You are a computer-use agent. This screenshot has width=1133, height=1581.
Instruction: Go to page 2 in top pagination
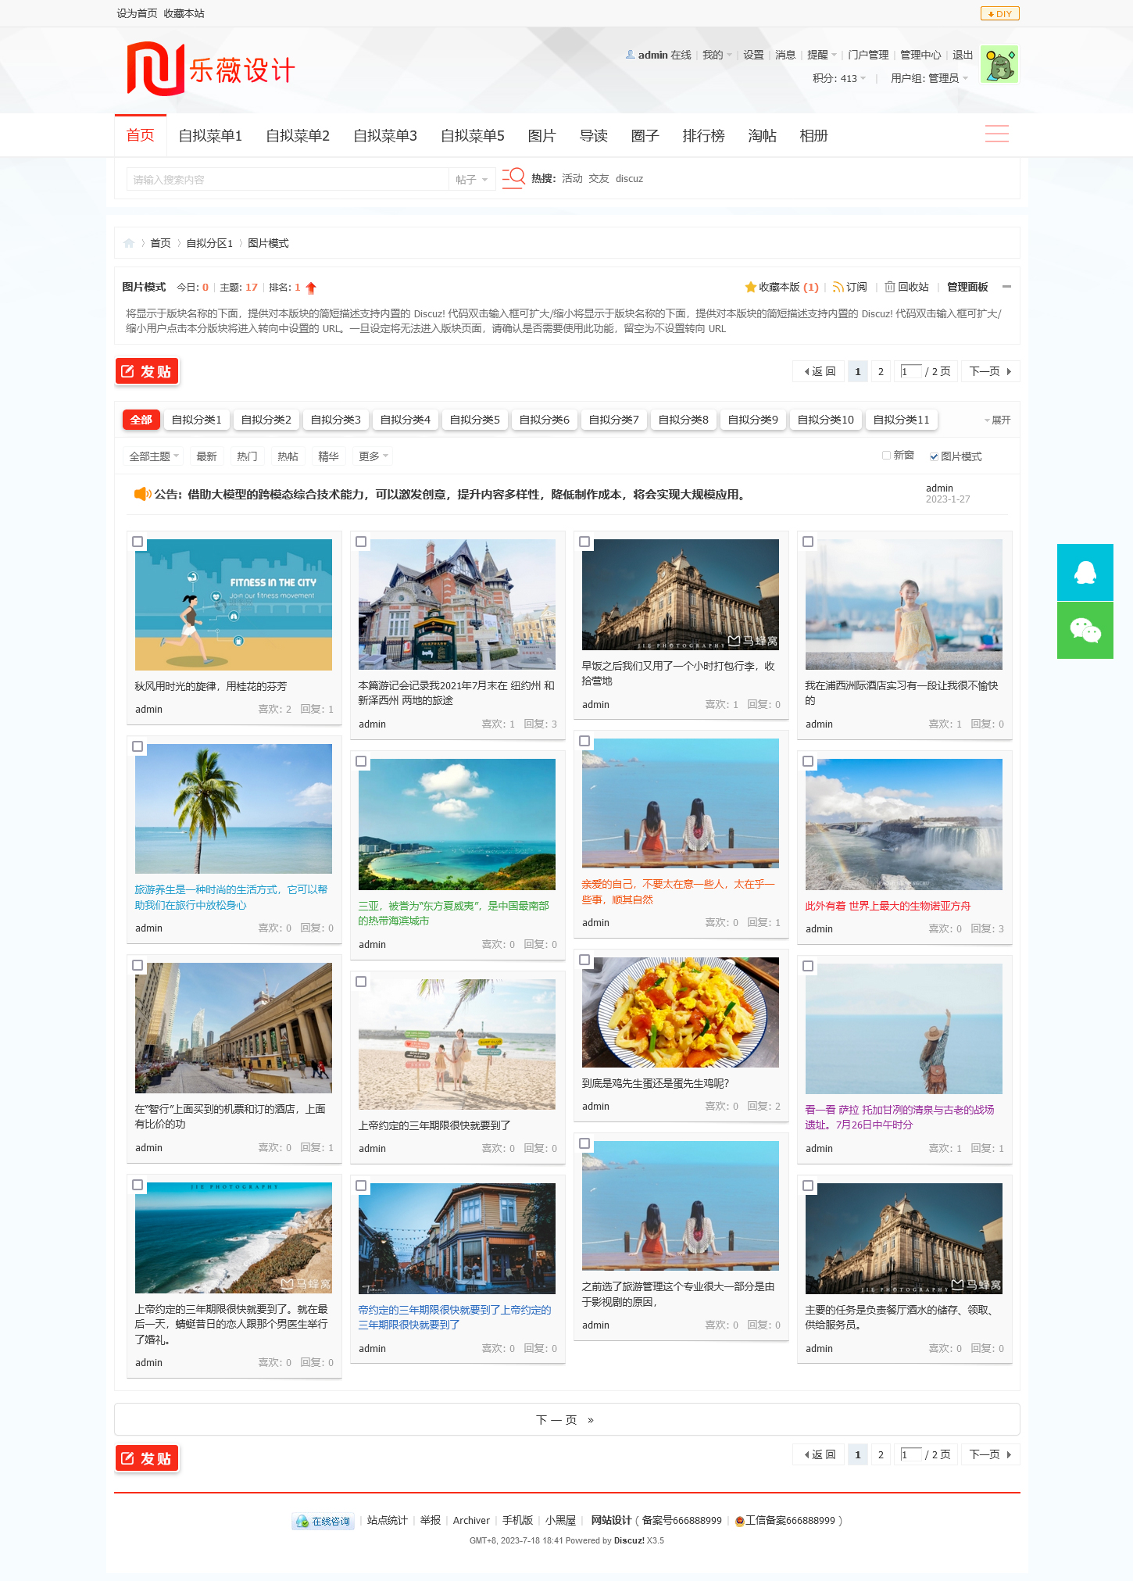(881, 371)
